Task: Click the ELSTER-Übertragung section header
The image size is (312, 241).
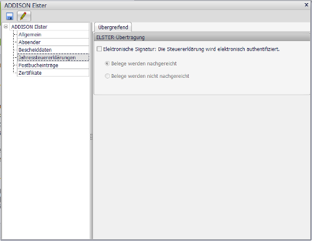Action: (x=202, y=37)
